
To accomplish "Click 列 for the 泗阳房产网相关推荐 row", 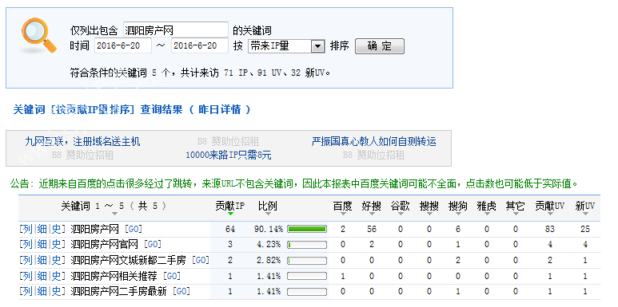I will pos(28,276).
